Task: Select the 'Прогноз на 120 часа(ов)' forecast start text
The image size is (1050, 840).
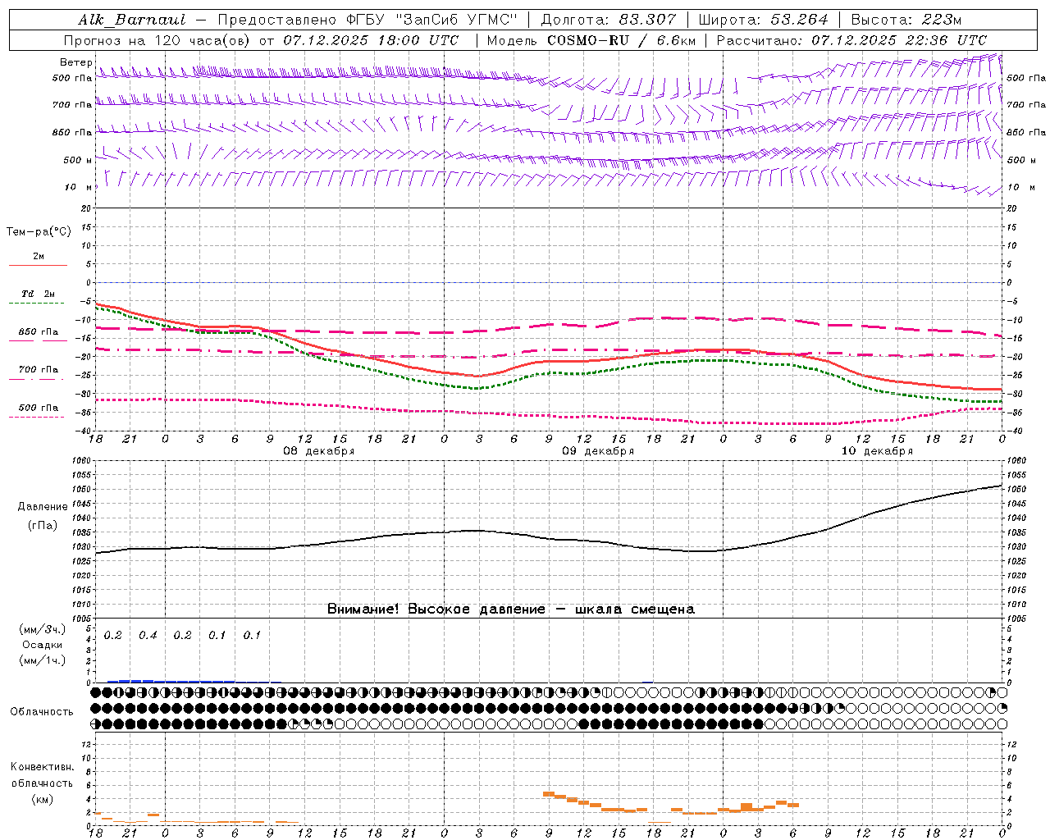Action: 261,40
